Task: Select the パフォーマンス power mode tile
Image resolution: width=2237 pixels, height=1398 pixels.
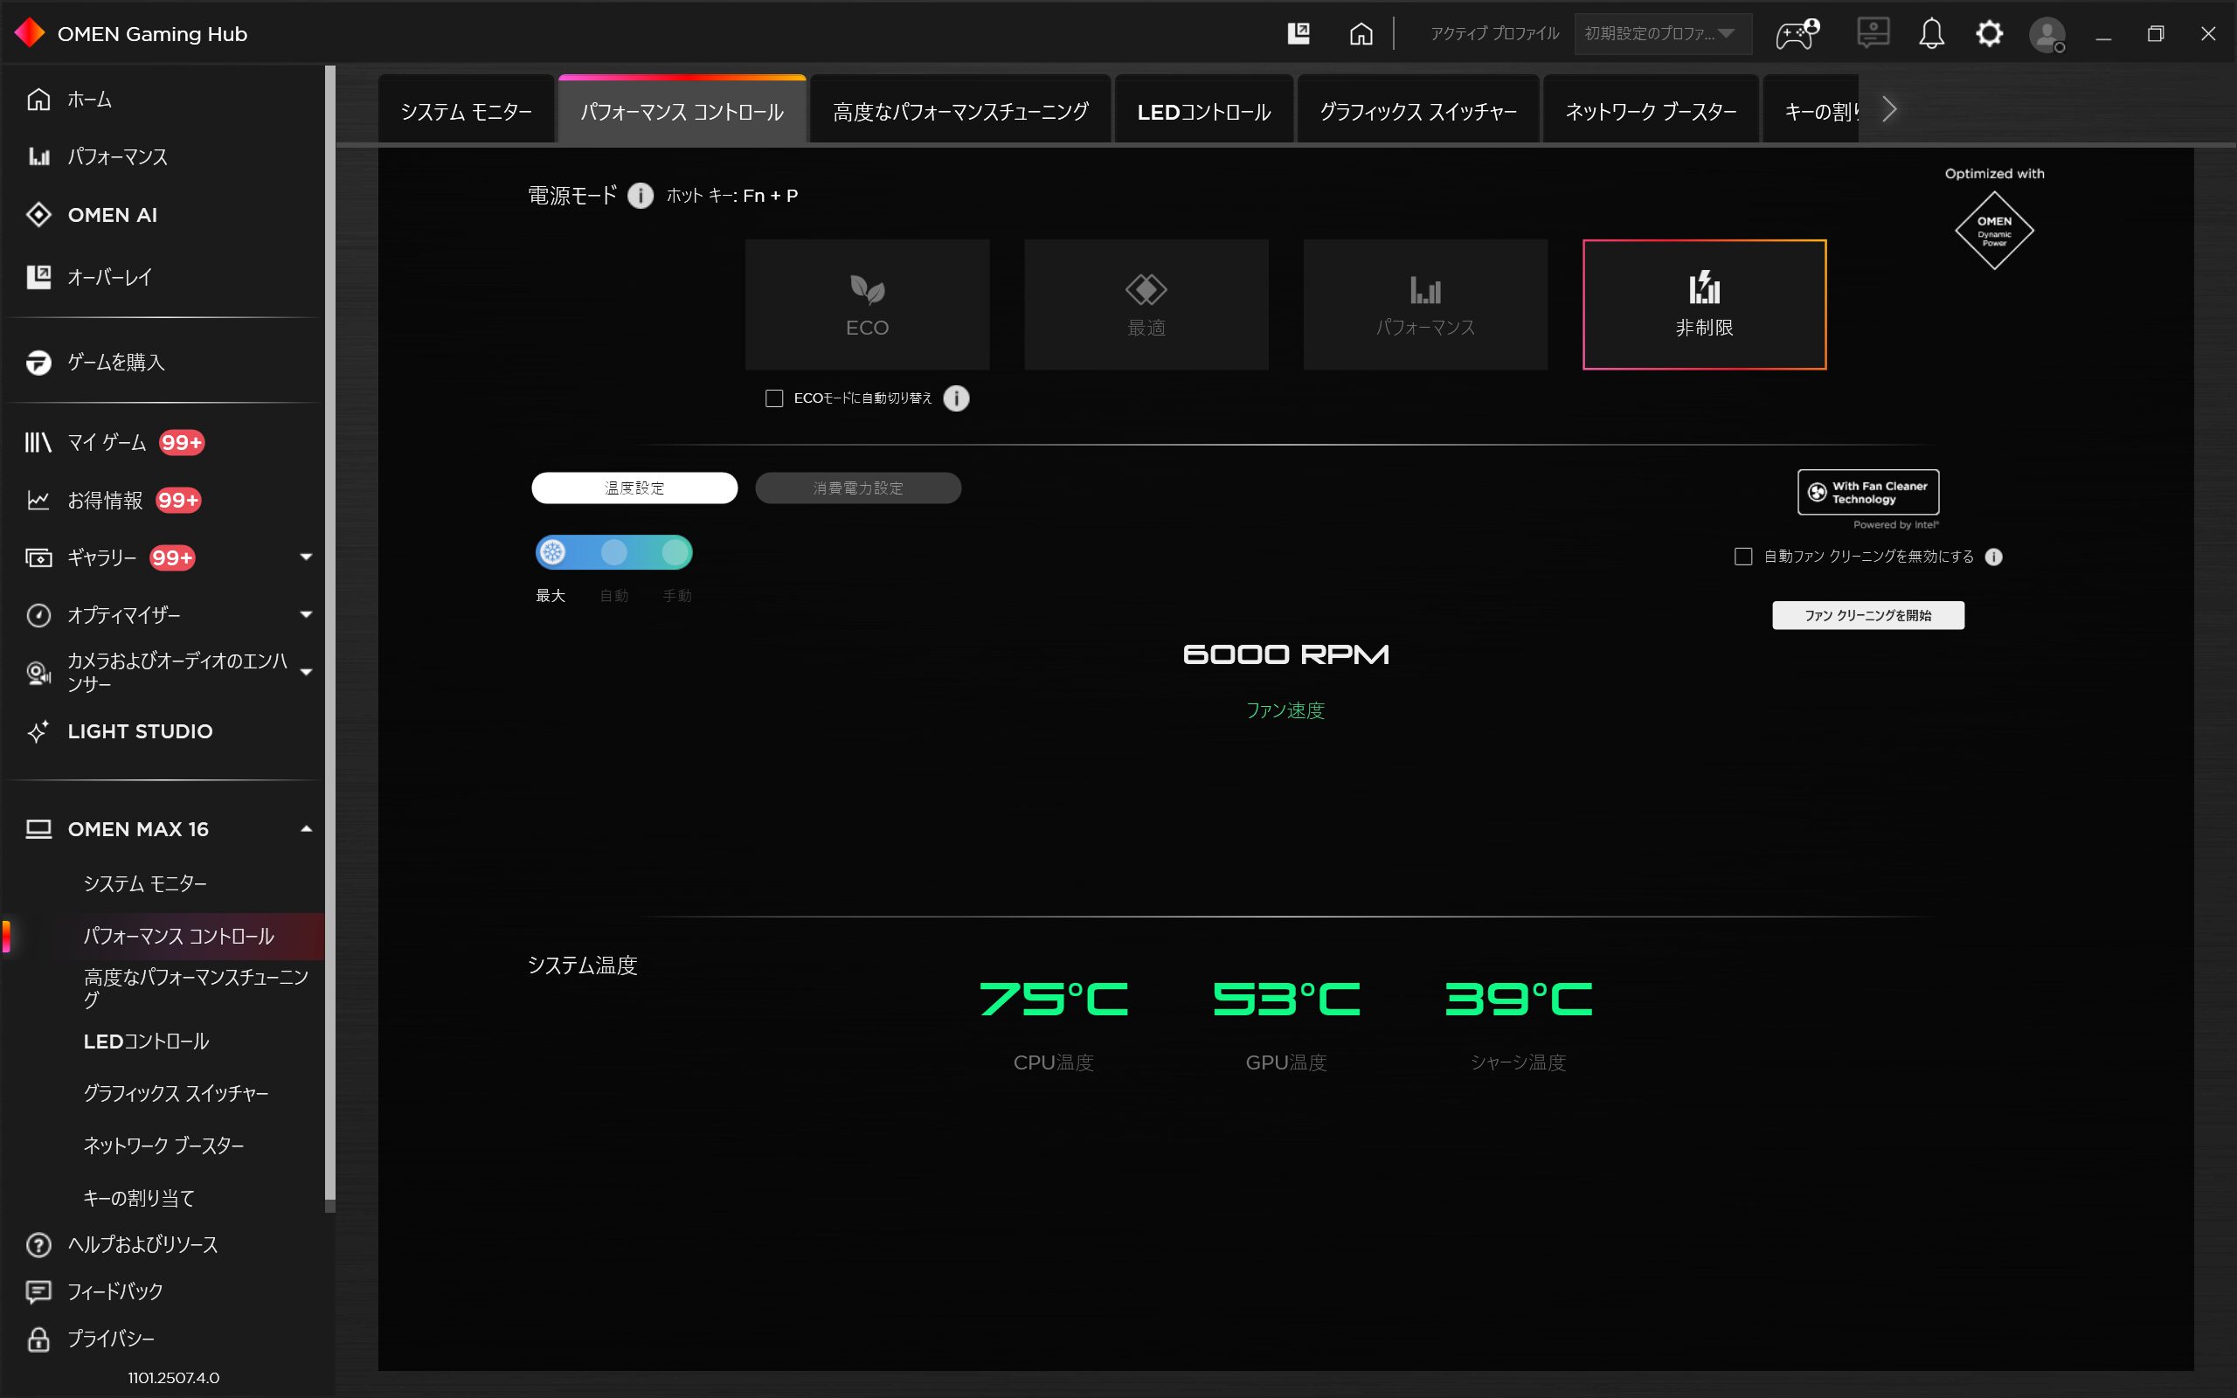Action: (x=1425, y=304)
